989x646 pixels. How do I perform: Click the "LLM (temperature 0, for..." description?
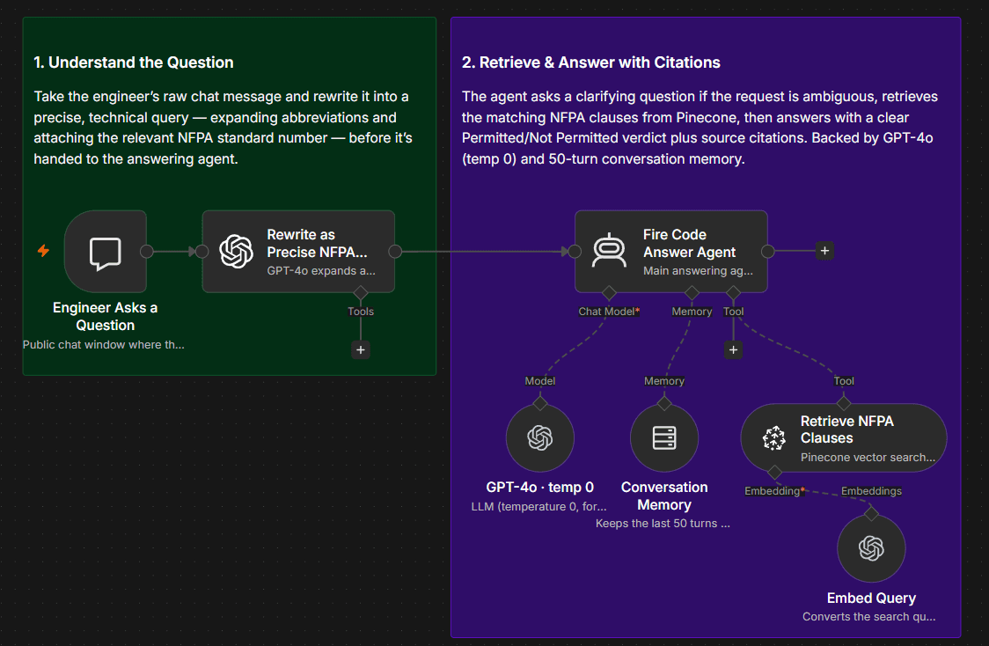pyautogui.click(x=538, y=507)
